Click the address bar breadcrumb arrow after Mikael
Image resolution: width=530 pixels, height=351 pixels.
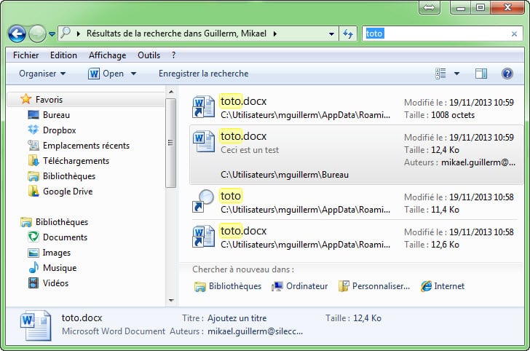(x=275, y=33)
